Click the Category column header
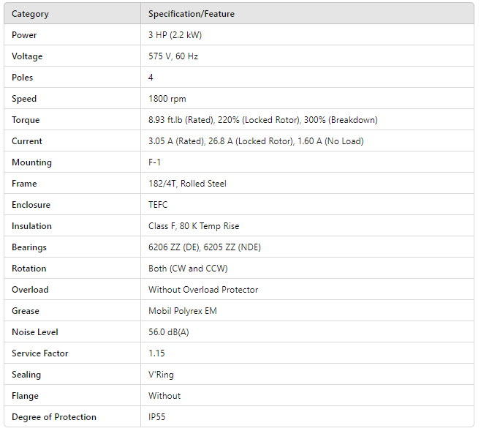 (x=30, y=14)
